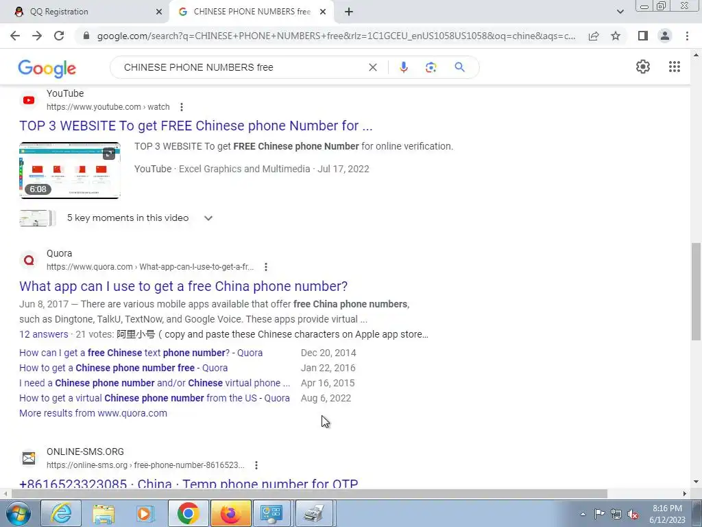The width and height of the screenshot is (702, 527).
Task: Open the TOP 3 WEBSITE YouTube result
Action: pyautogui.click(x=195, y=126)
